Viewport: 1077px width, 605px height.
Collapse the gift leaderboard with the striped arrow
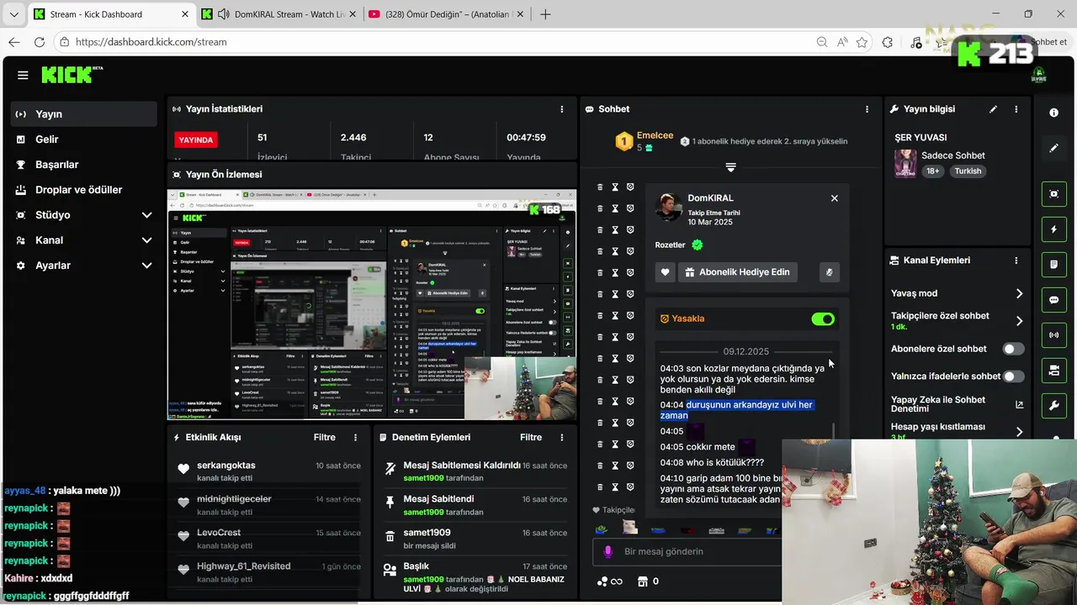point(730,167)
